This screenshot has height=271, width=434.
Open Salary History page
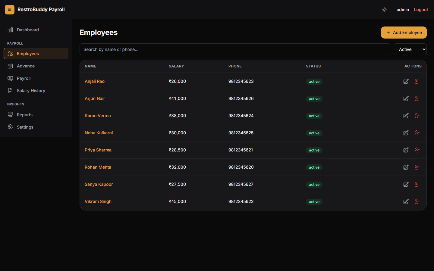coord(36,91)
